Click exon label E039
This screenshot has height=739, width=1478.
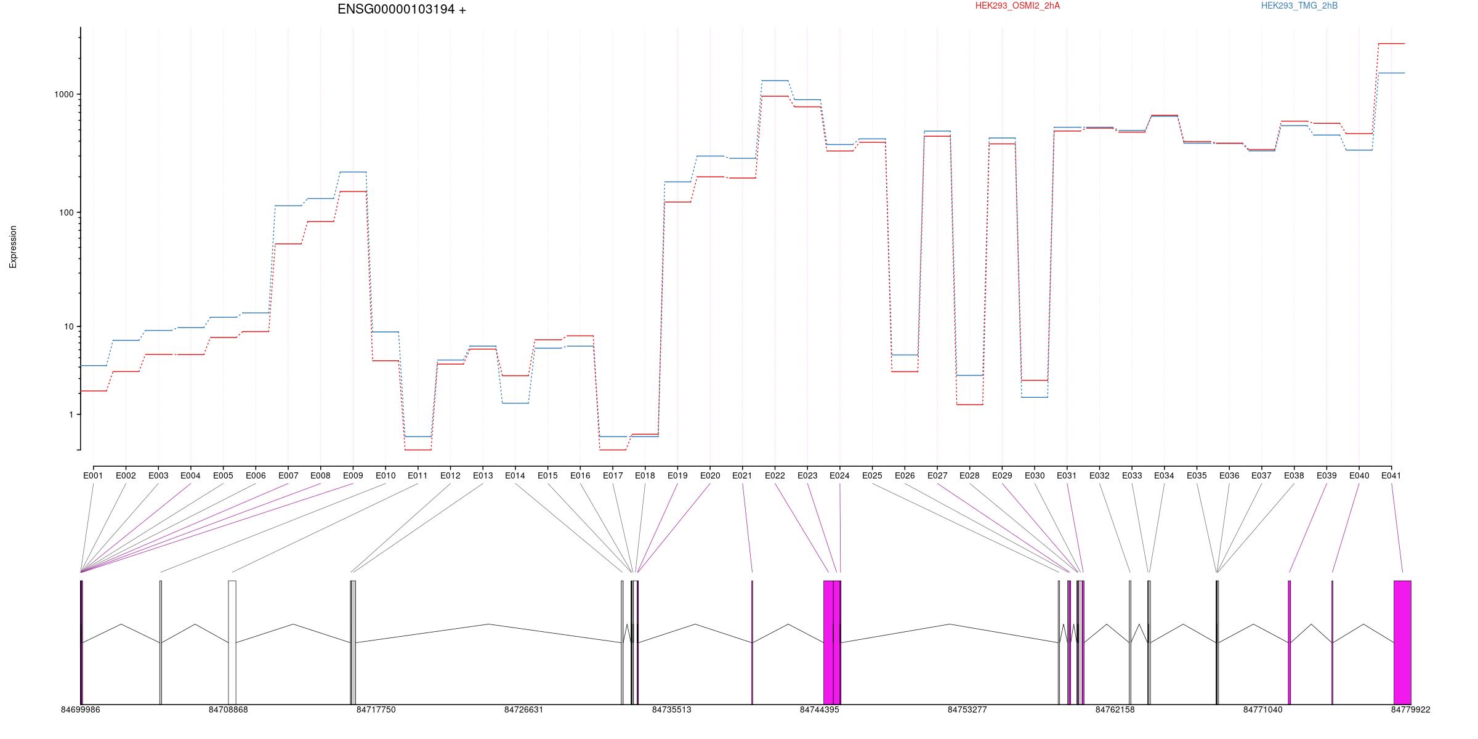[x=1327, y=475]
